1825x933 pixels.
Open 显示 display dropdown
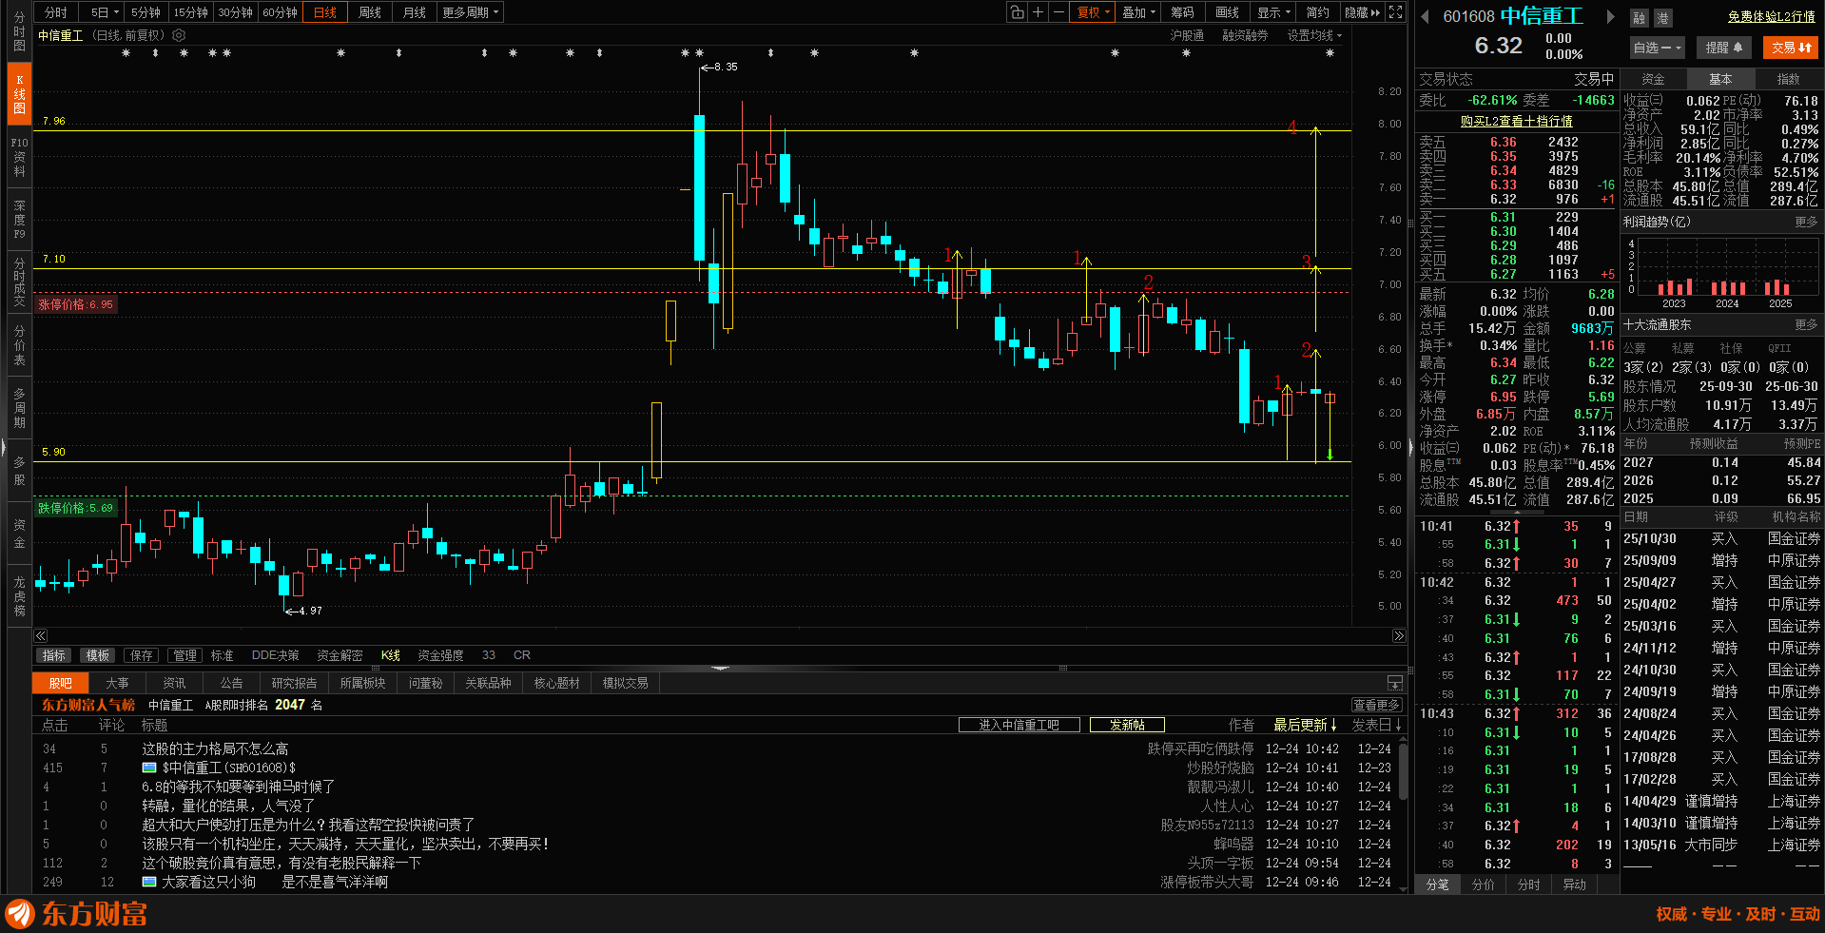(x=1273, y=12)
